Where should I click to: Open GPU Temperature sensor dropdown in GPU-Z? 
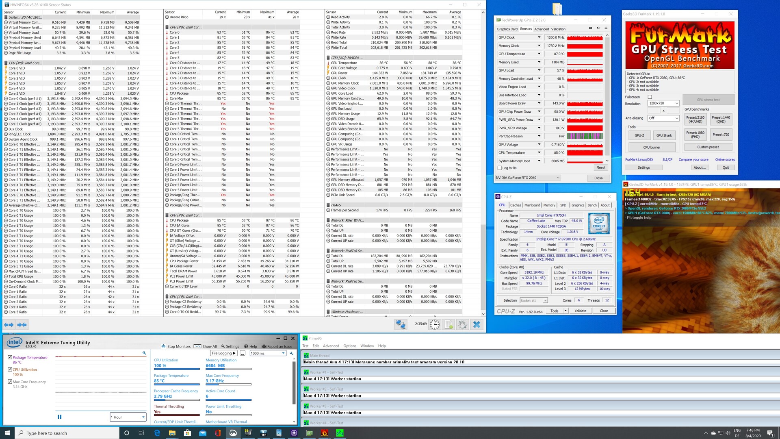[539, 54]
